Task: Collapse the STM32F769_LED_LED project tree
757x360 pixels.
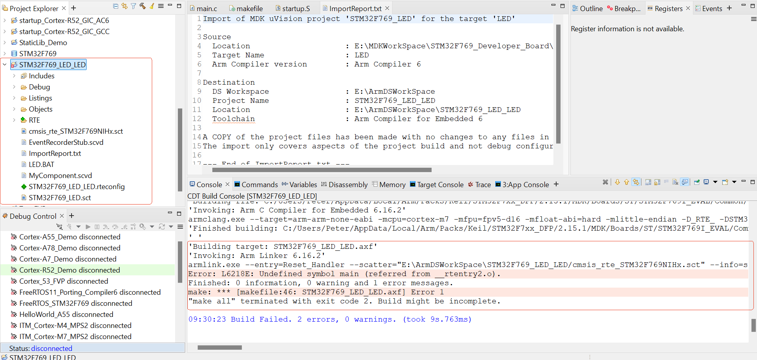Action: coord(5,64)
